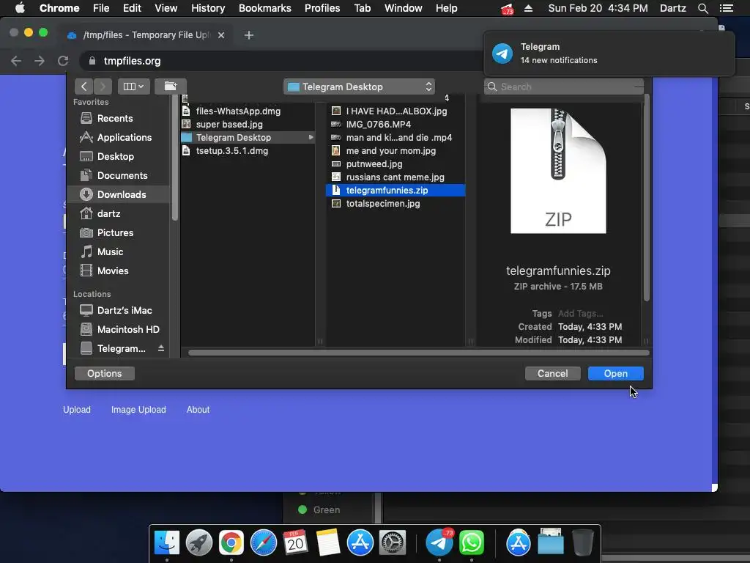Click the Options button
Image resolution: width=750 pixels, height=563 pixels.
[x=104, y=373]
